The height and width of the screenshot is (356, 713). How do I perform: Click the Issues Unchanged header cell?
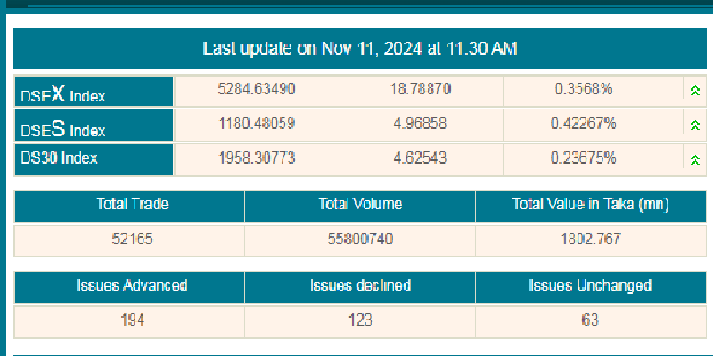coord(591,286)
